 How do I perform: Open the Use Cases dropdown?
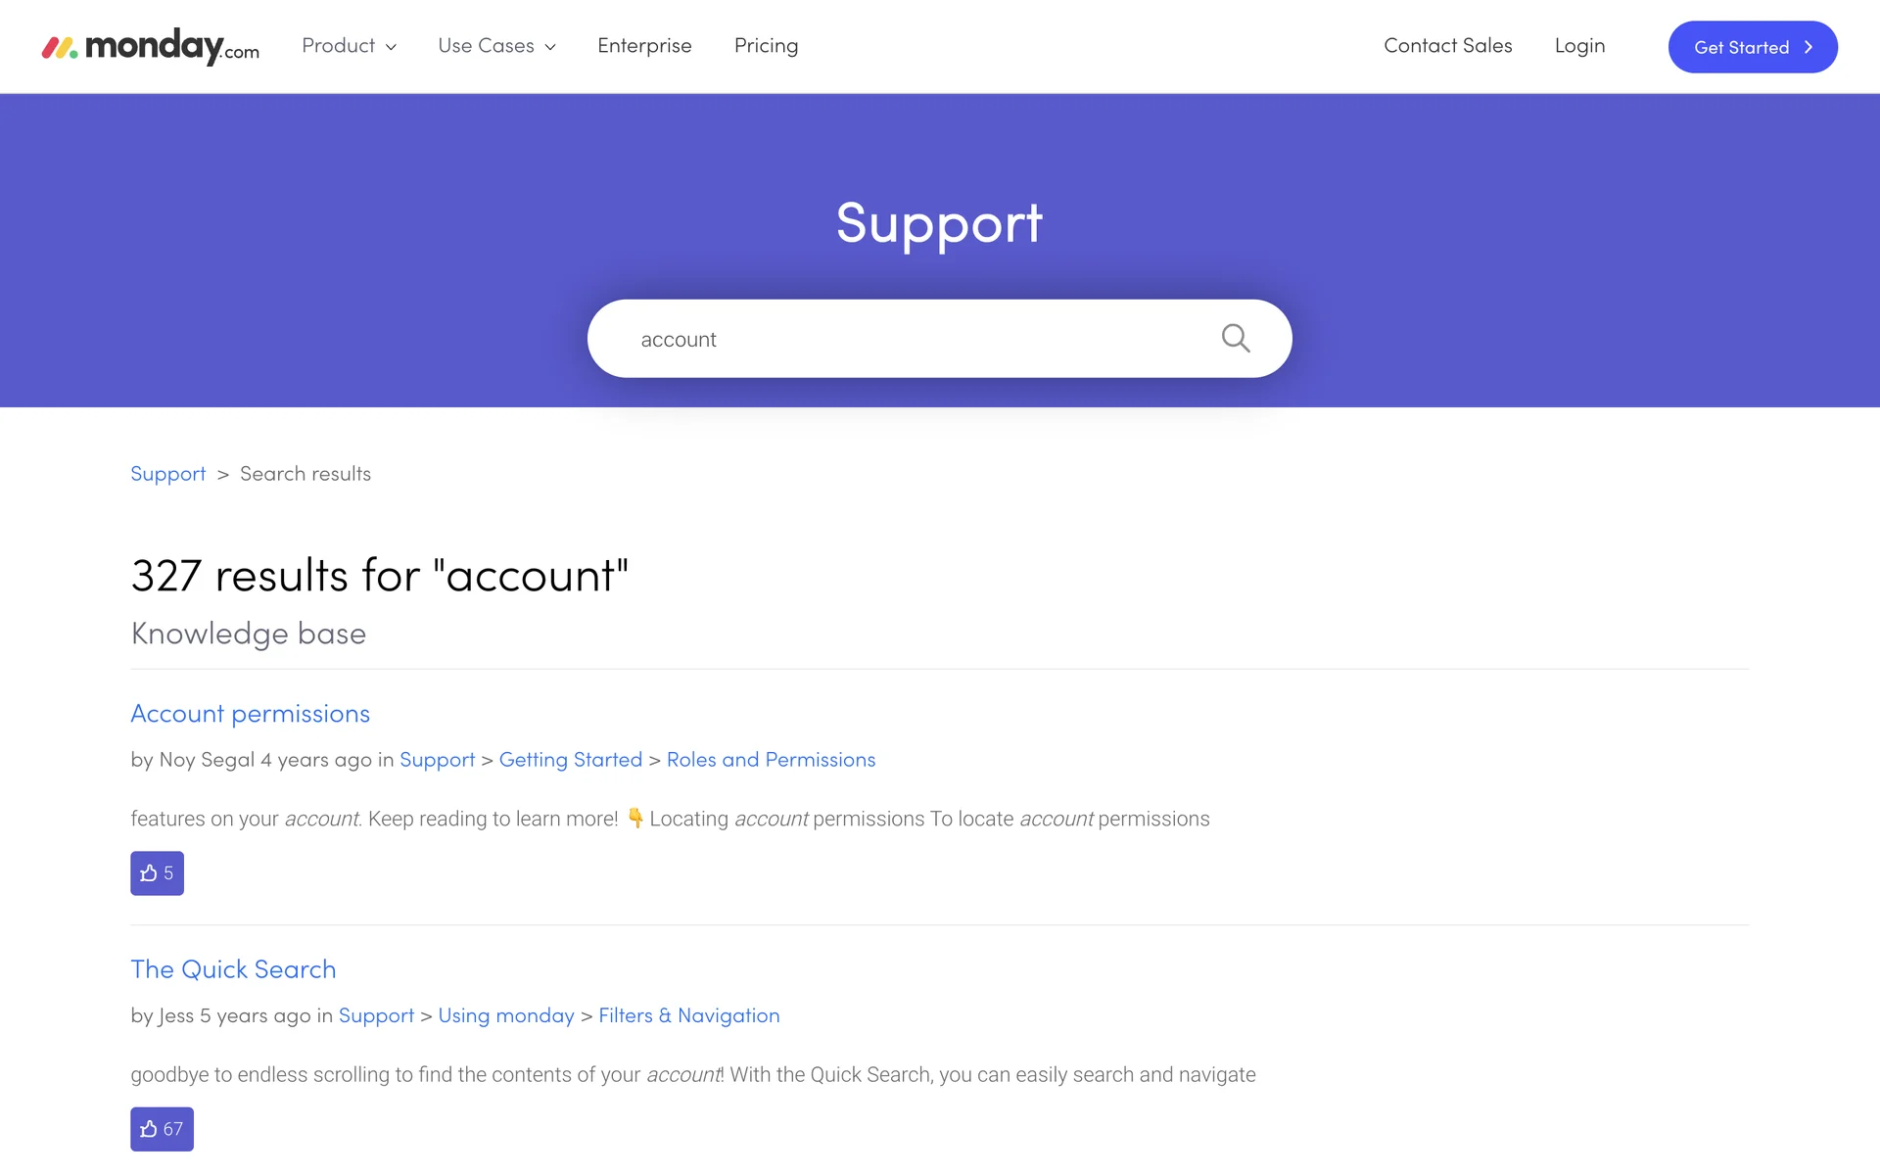pos(496,46)
